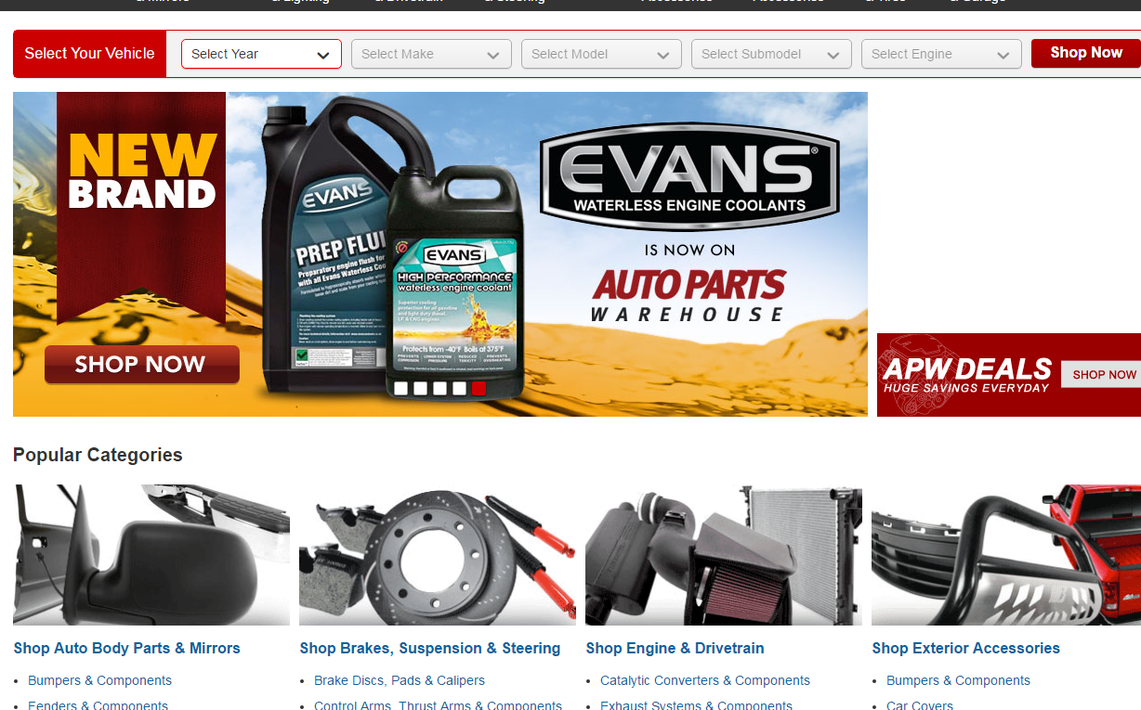Click SHOP NOW on the Evans banner
Screen dimensions: 1141x710
pos(141,365)
